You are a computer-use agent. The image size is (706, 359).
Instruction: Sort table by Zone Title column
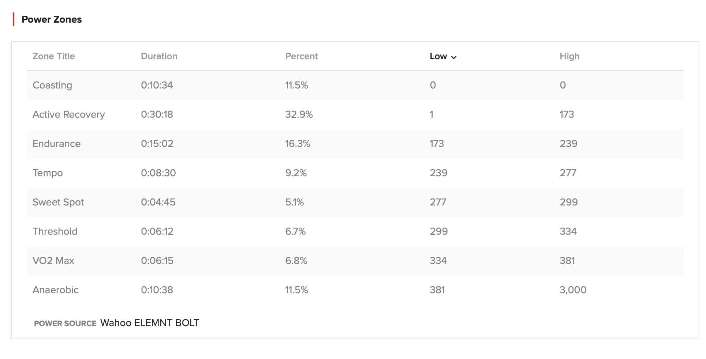tap(53, 56)
